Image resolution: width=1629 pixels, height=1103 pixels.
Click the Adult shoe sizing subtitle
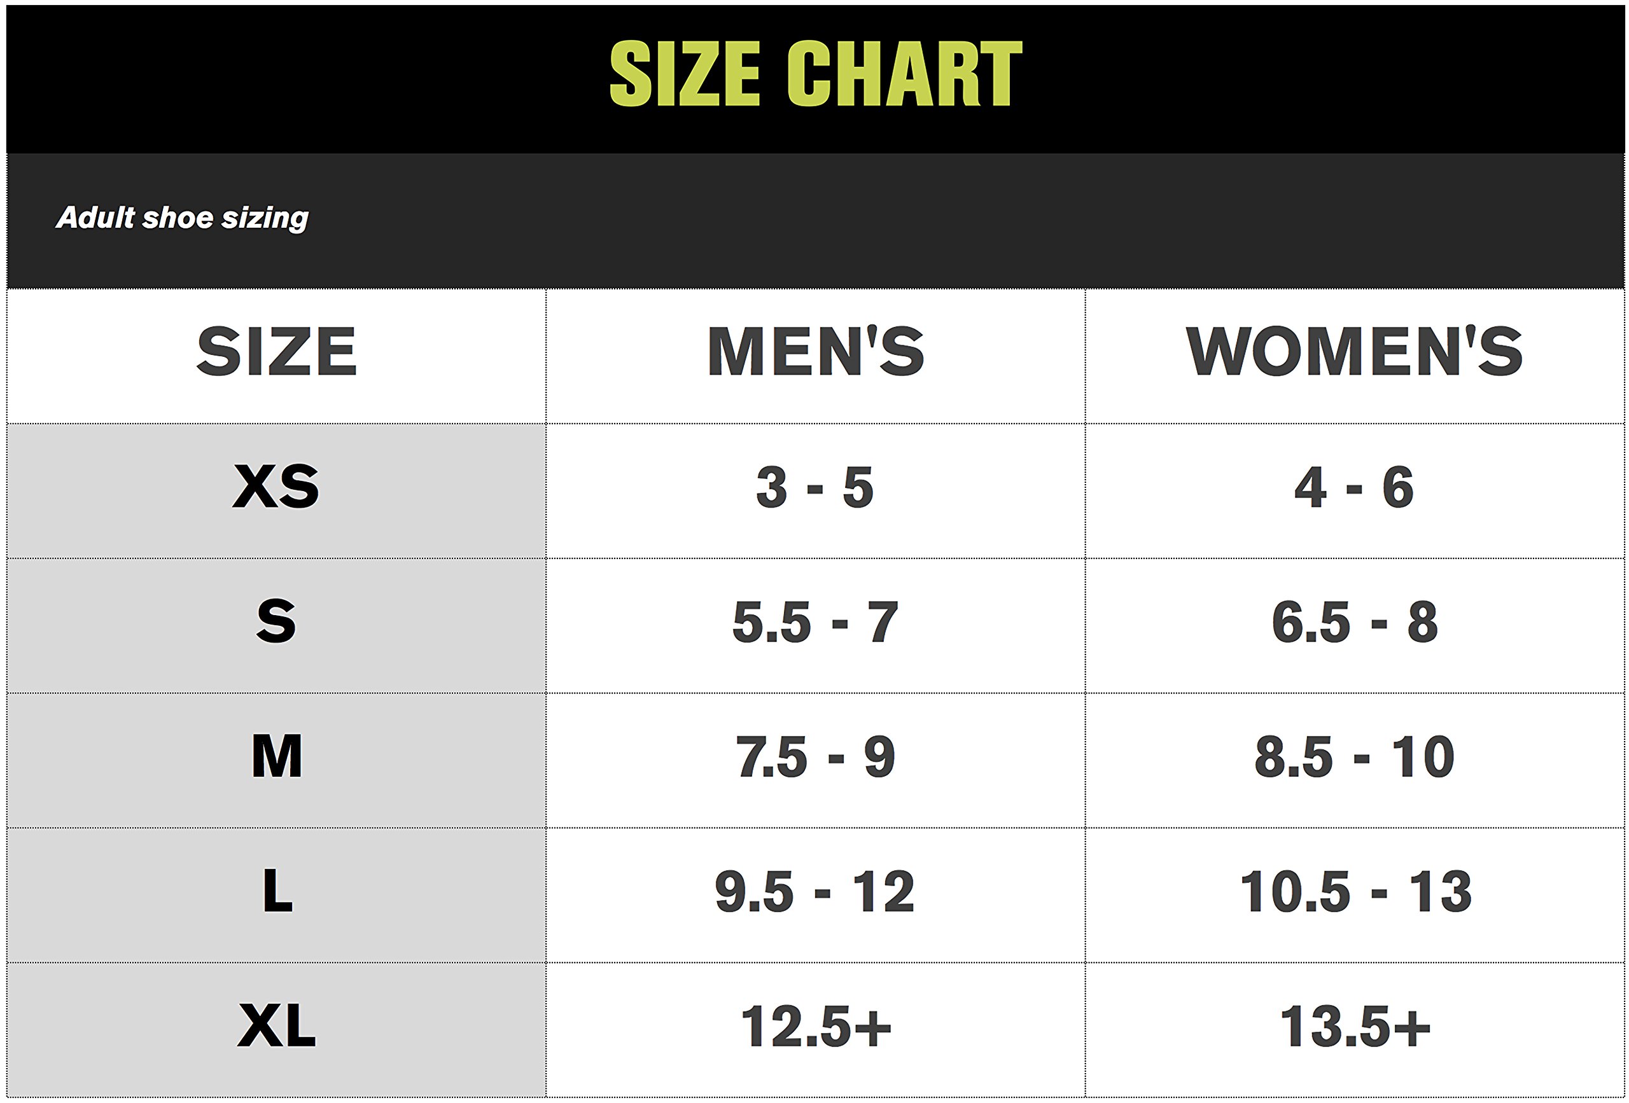(182, 218)
